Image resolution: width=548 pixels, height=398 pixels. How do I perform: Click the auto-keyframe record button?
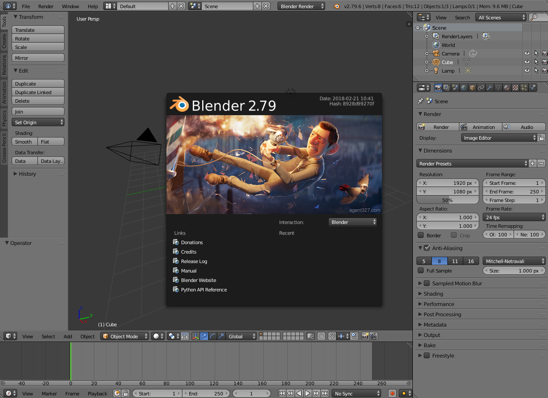point(392,393)
